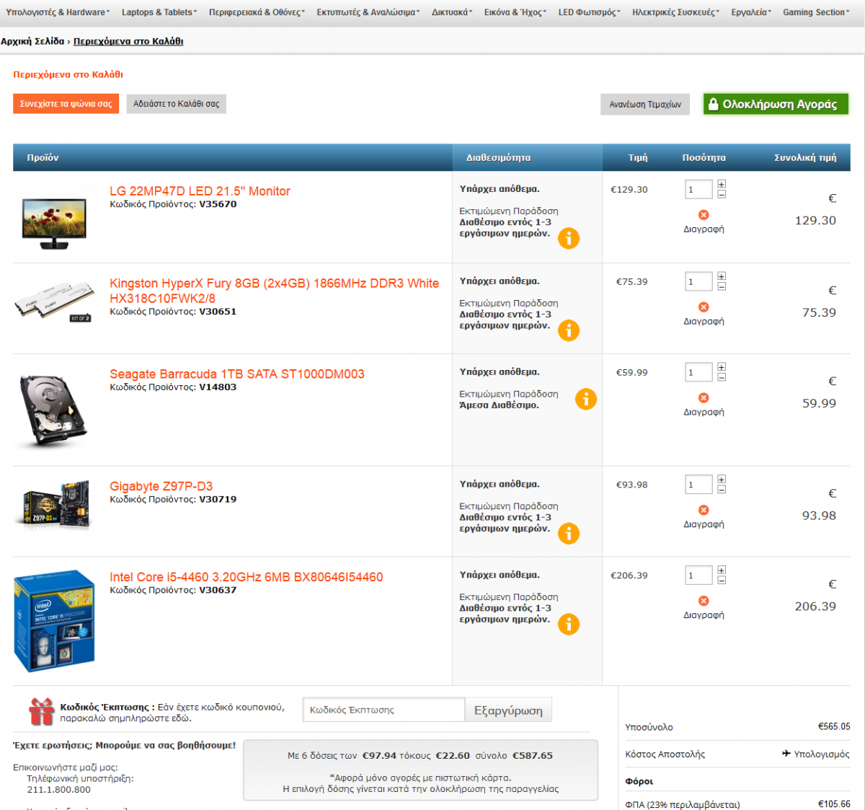Expand the LED Φωτισμός menu
865x810 pixels.
[x=589, y=12]
